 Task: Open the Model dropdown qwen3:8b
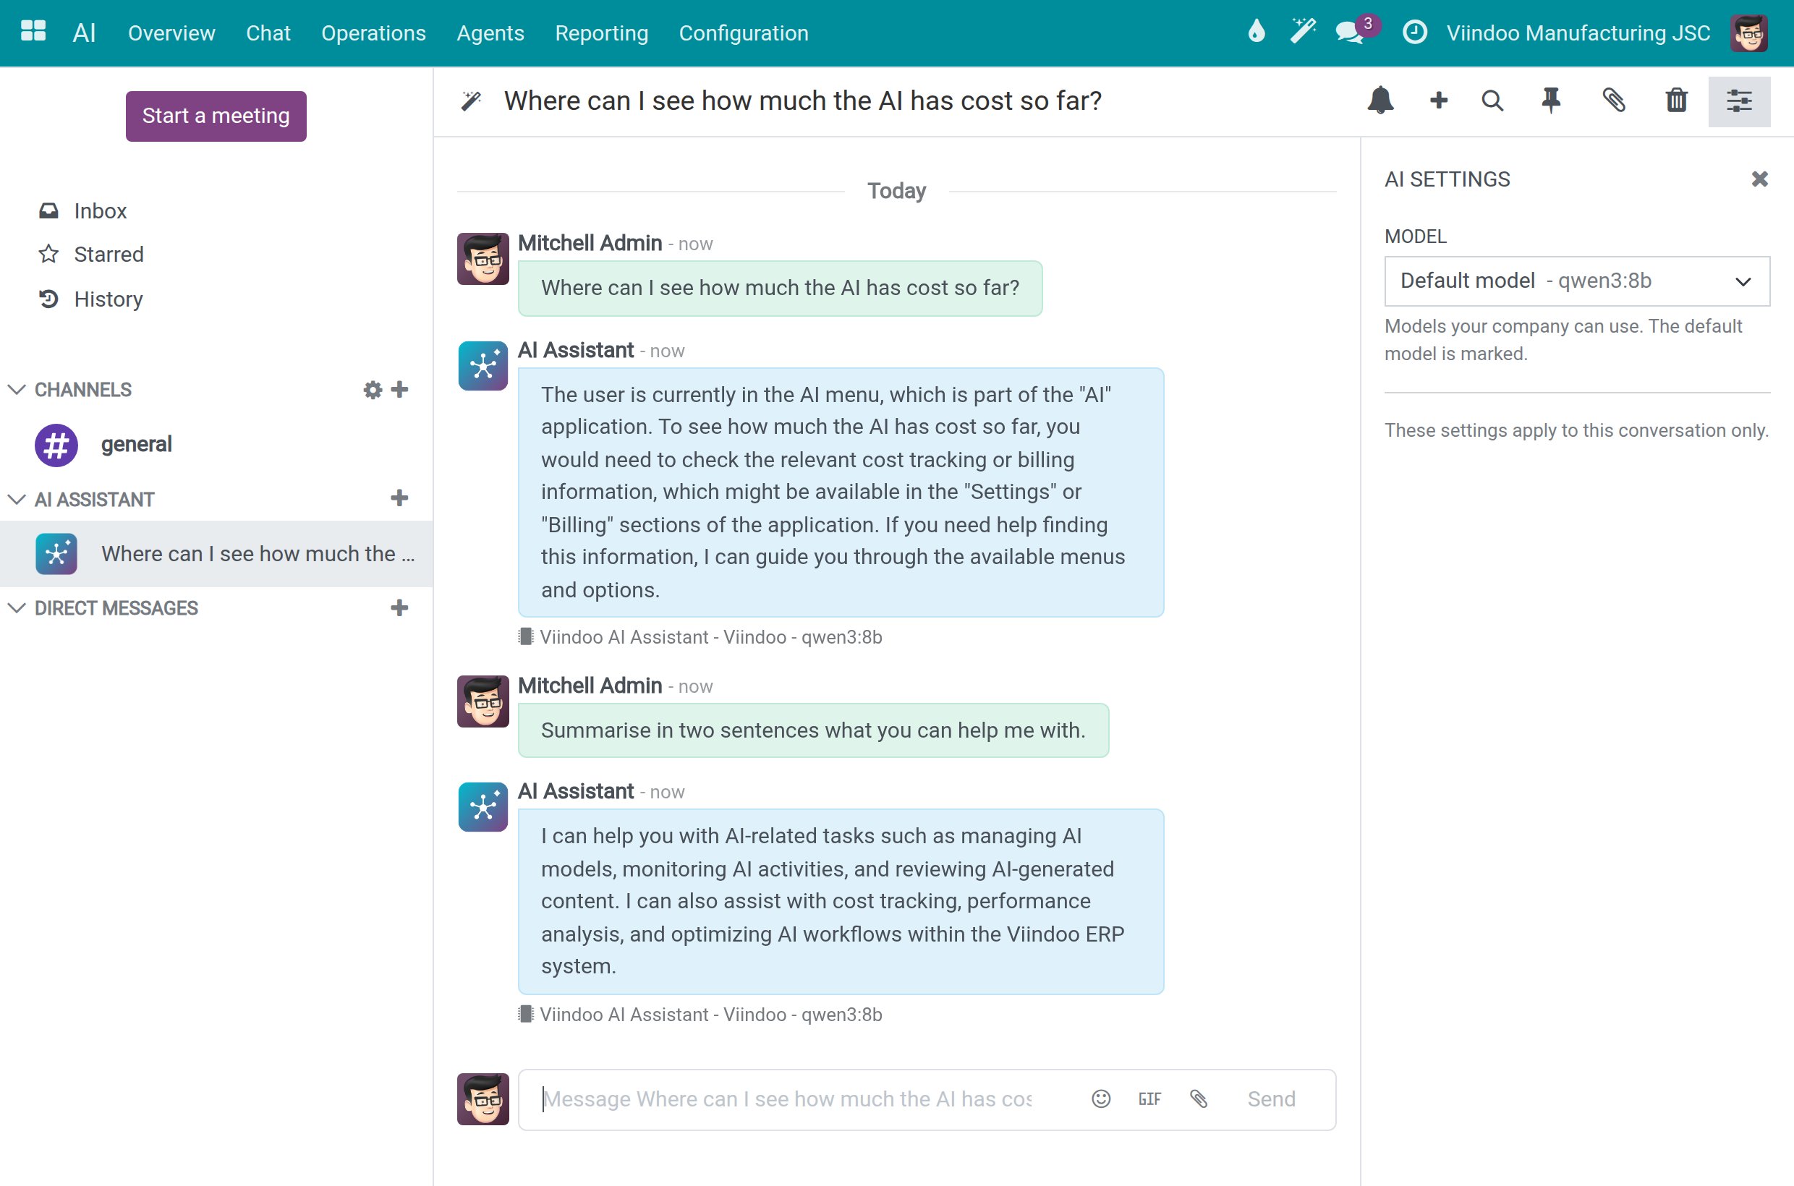point(1577,281)
